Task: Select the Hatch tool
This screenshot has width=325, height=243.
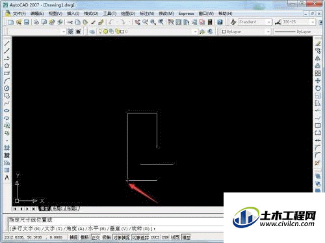Action: click(6, 148)
